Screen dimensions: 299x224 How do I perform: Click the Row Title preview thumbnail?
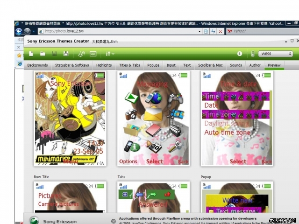click(x=70, y=197)
